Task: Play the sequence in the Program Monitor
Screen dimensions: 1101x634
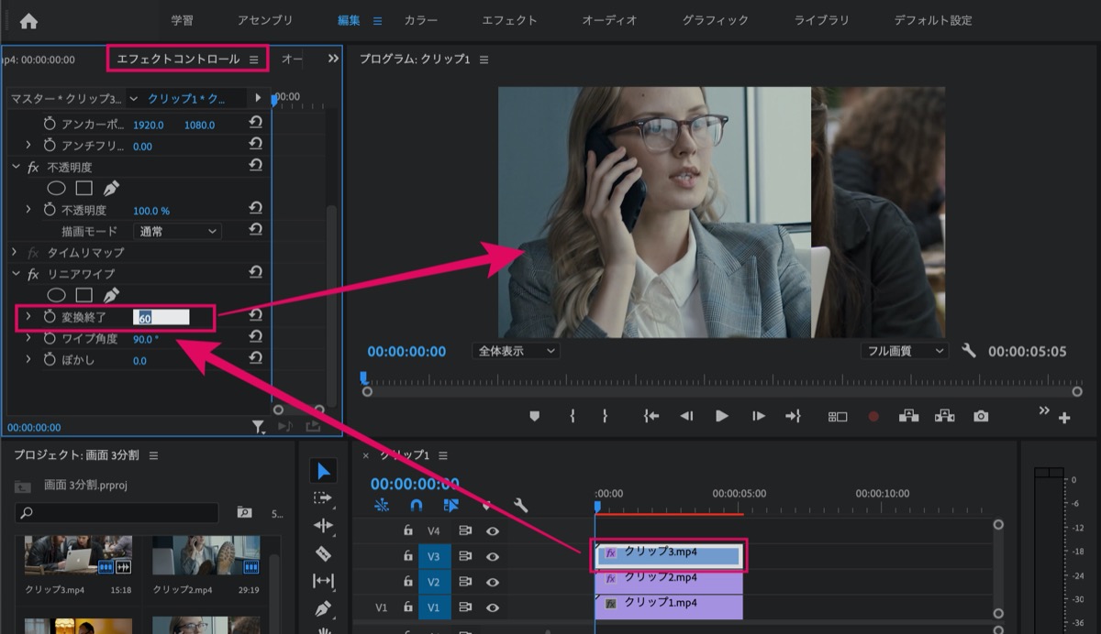Action: pyautogui.click(x=722, y=416)
